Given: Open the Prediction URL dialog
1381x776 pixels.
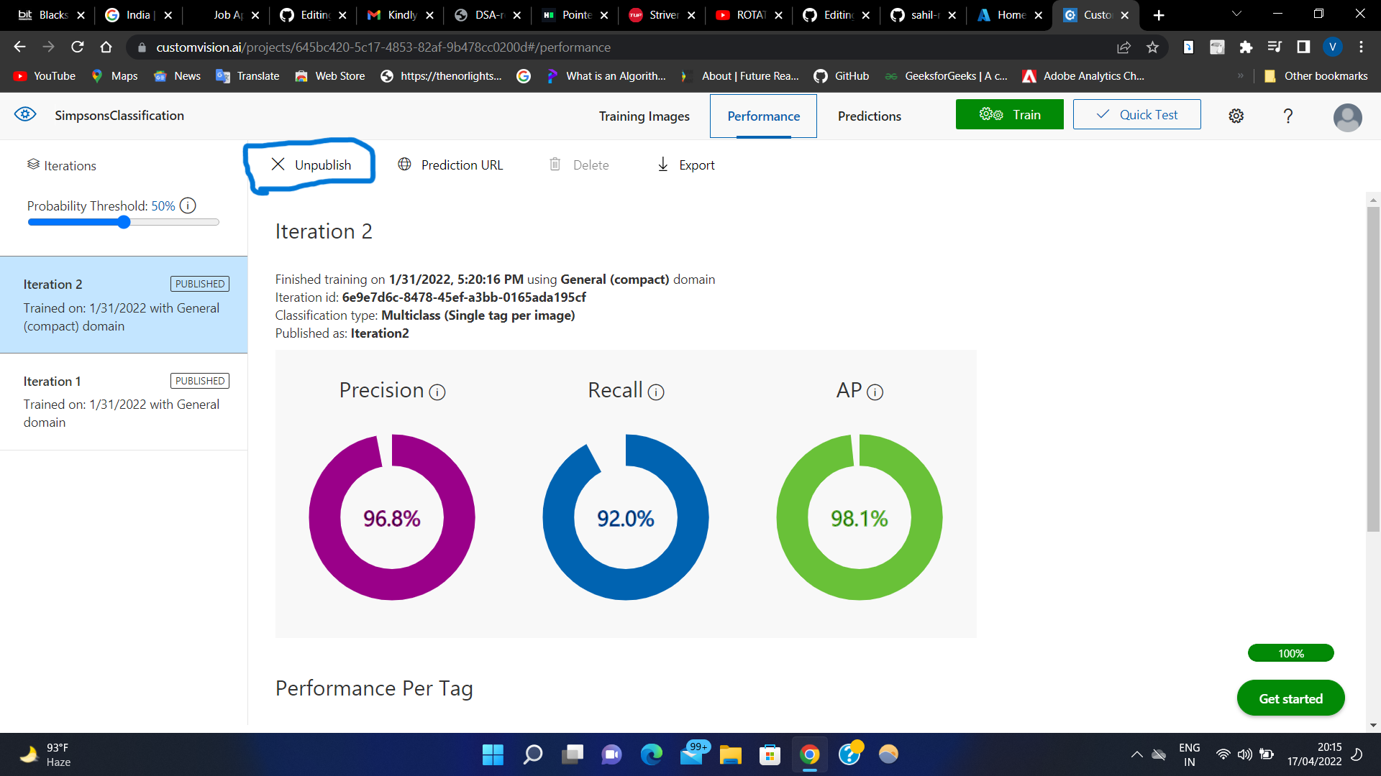Looking at the screenshot, I should (450, 165).
